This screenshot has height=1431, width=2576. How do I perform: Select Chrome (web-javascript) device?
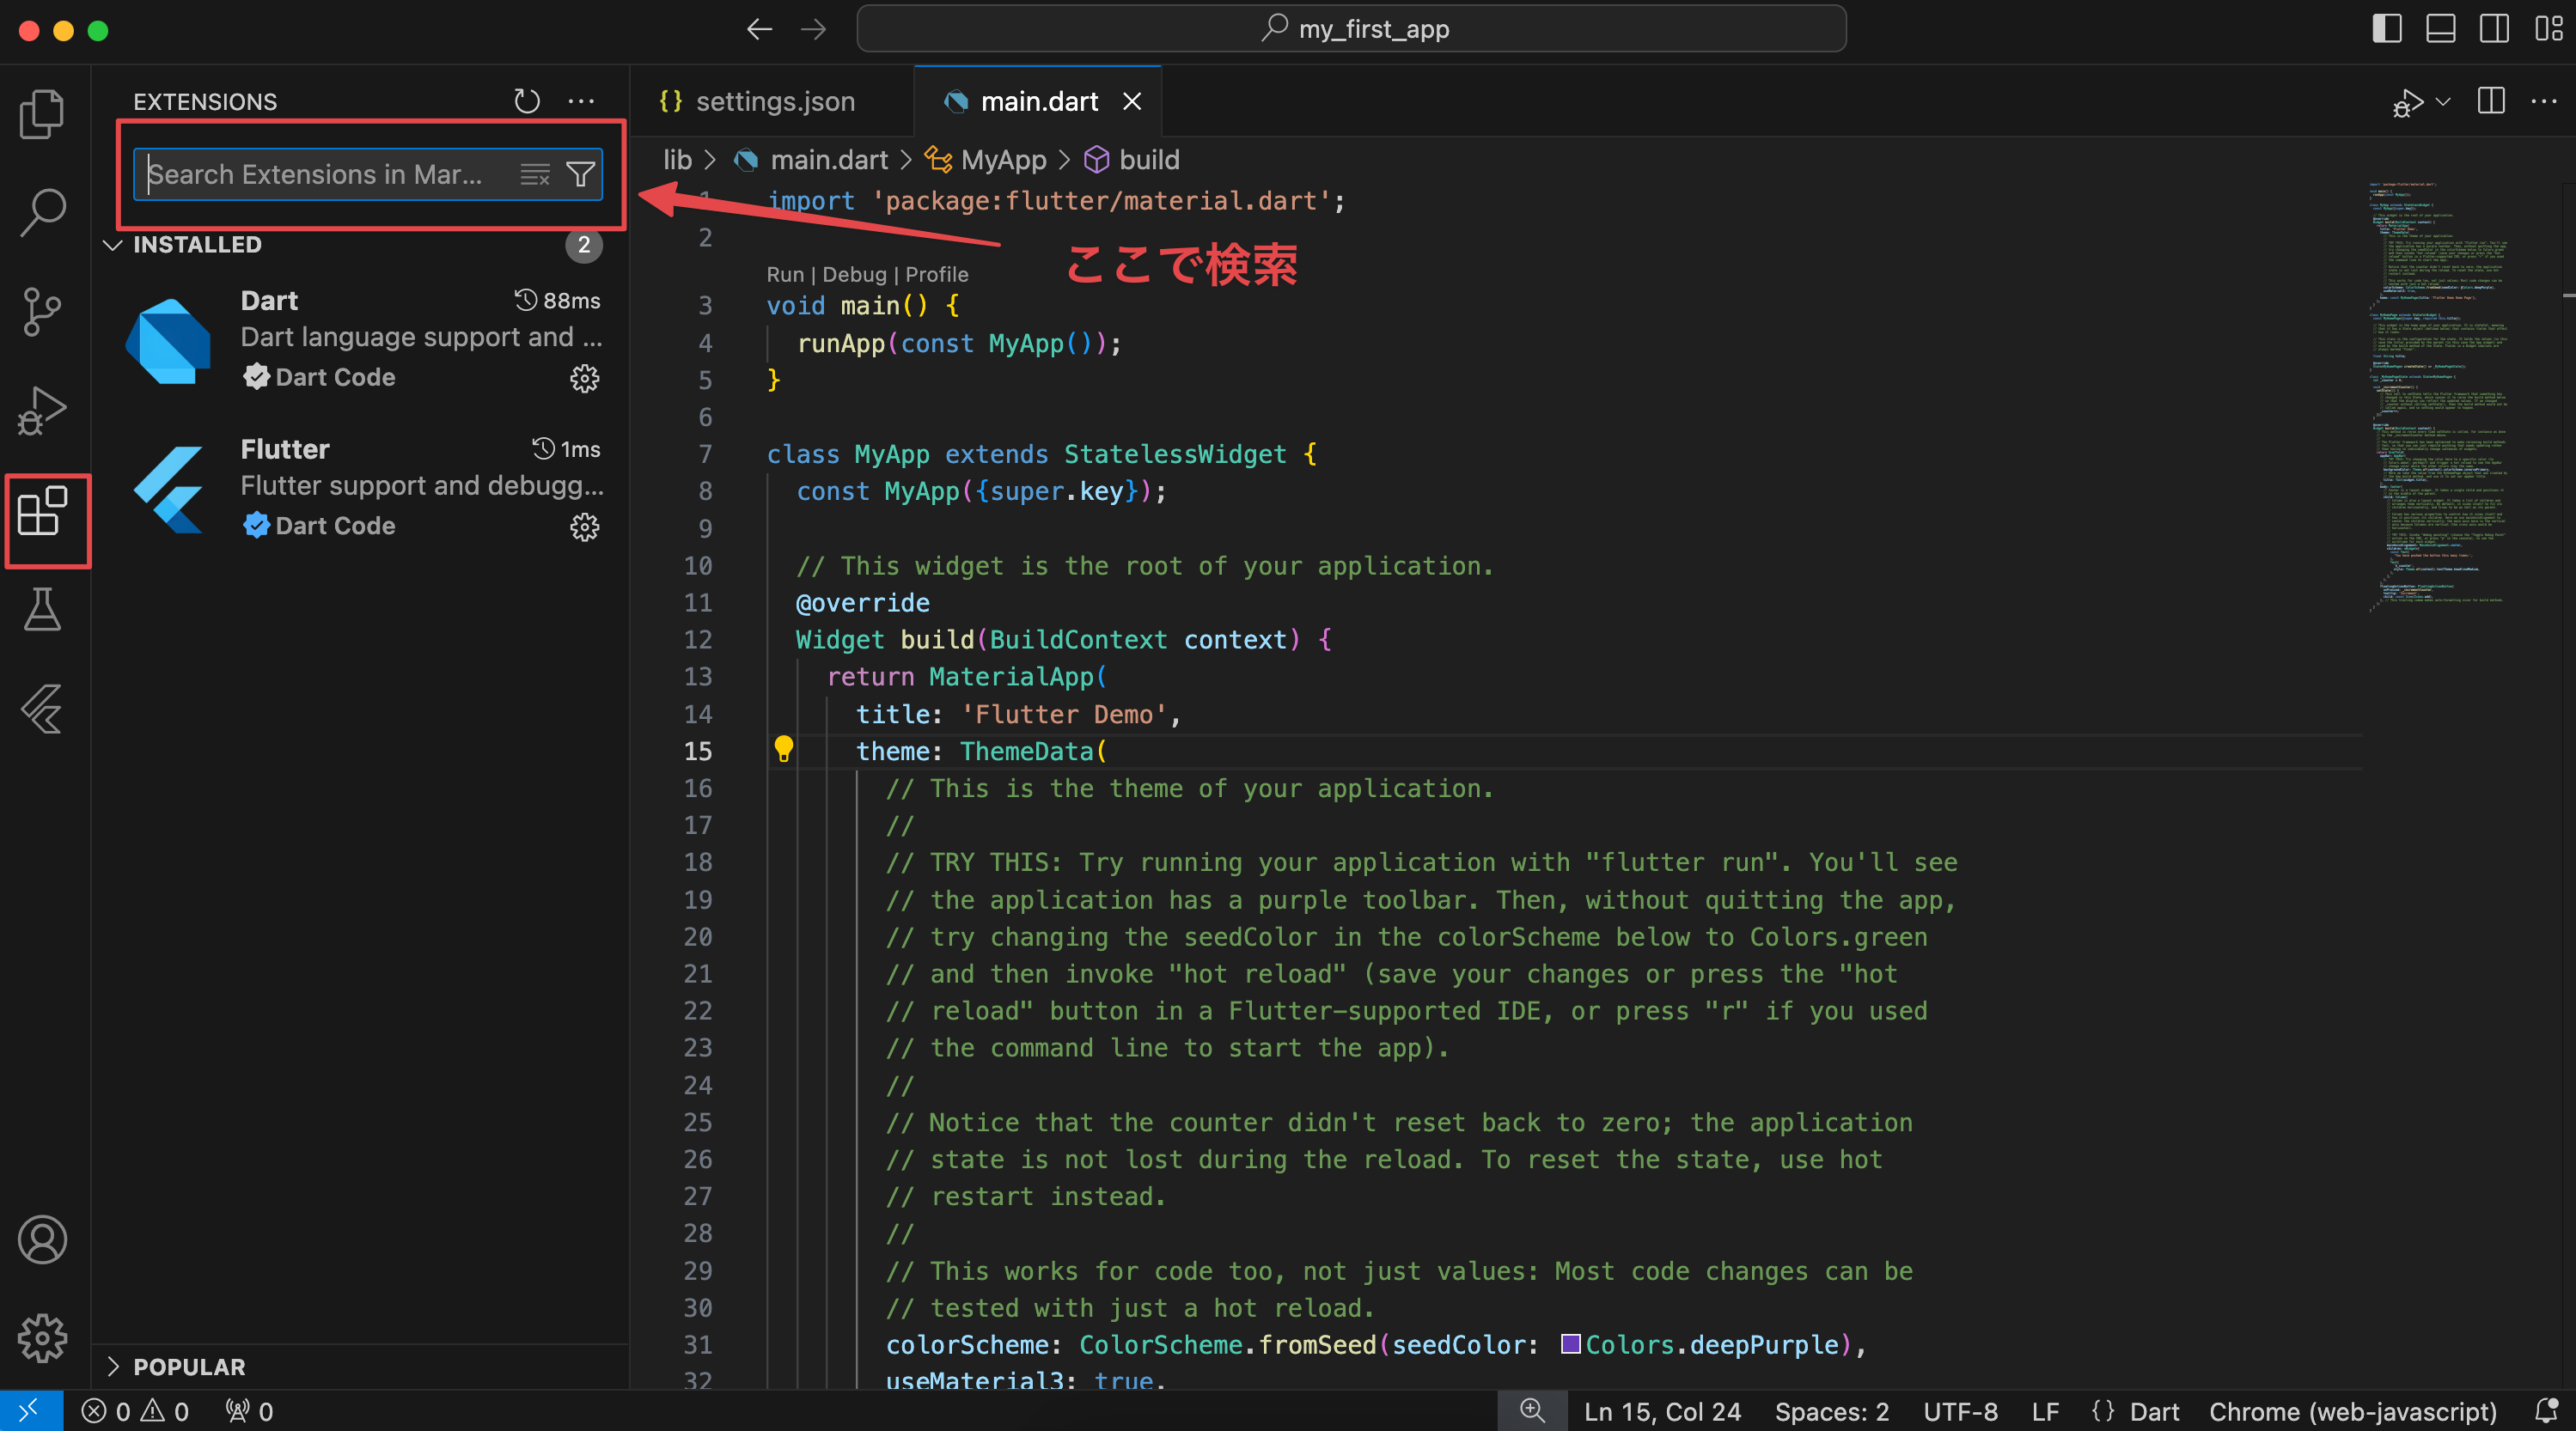pyautogui.click(x=2352, y=1411)
